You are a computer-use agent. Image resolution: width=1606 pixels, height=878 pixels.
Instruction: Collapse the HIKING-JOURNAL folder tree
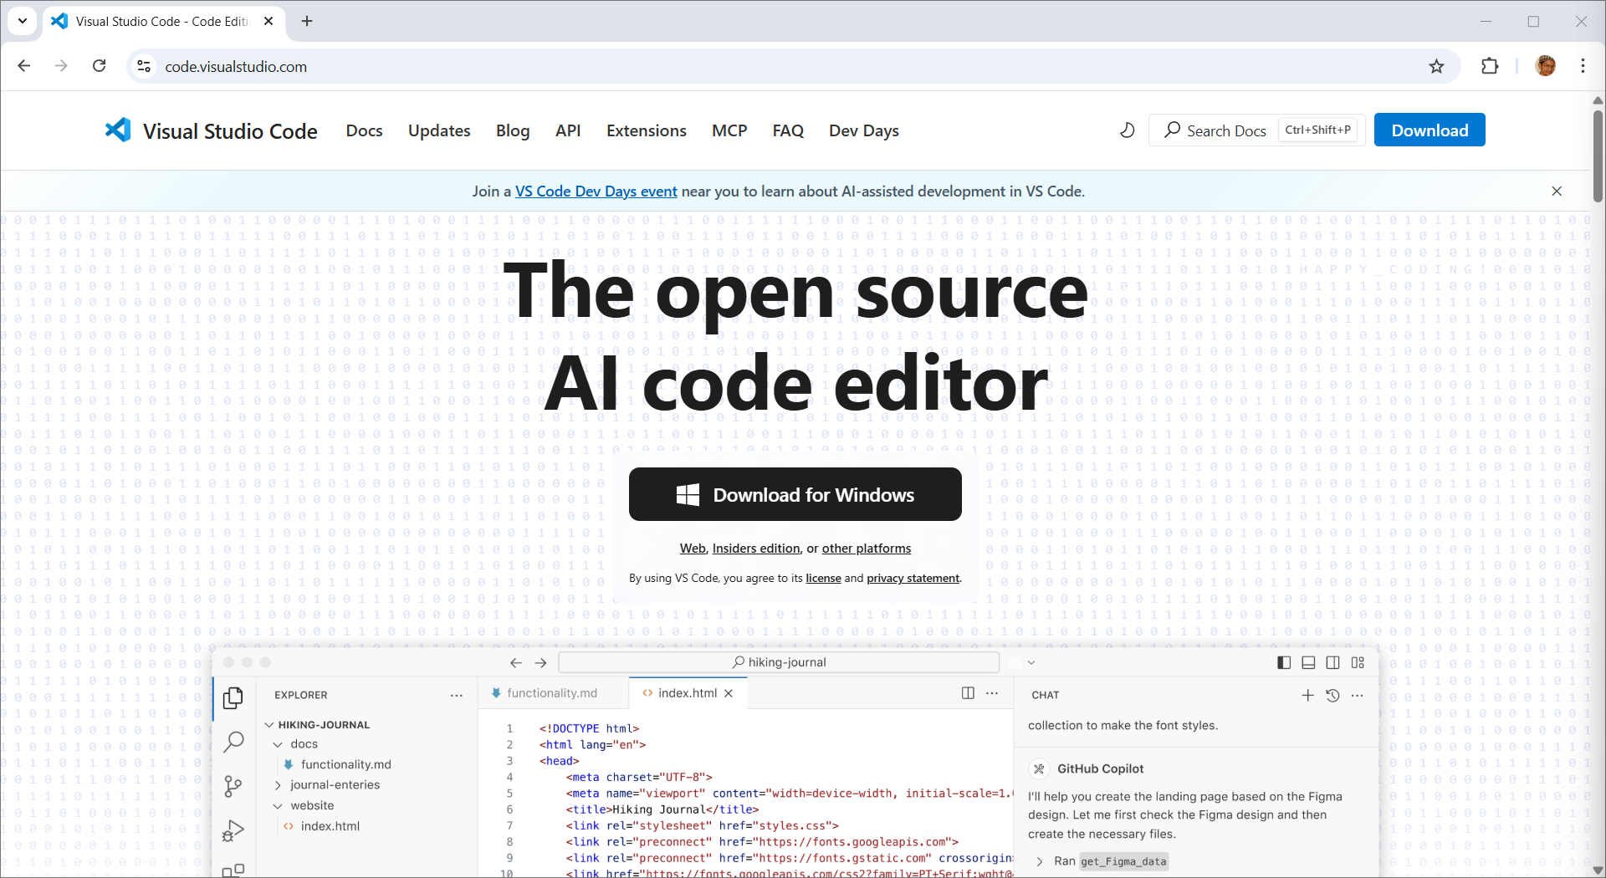pyautogui.click(x=269, y=725)
